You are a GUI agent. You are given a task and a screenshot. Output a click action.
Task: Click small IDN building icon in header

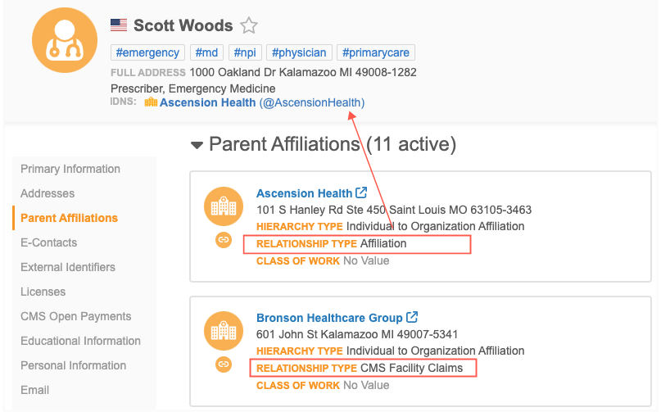point(151,102)
